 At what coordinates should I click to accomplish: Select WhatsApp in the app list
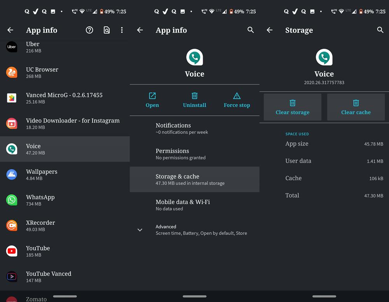pos(65,200)
